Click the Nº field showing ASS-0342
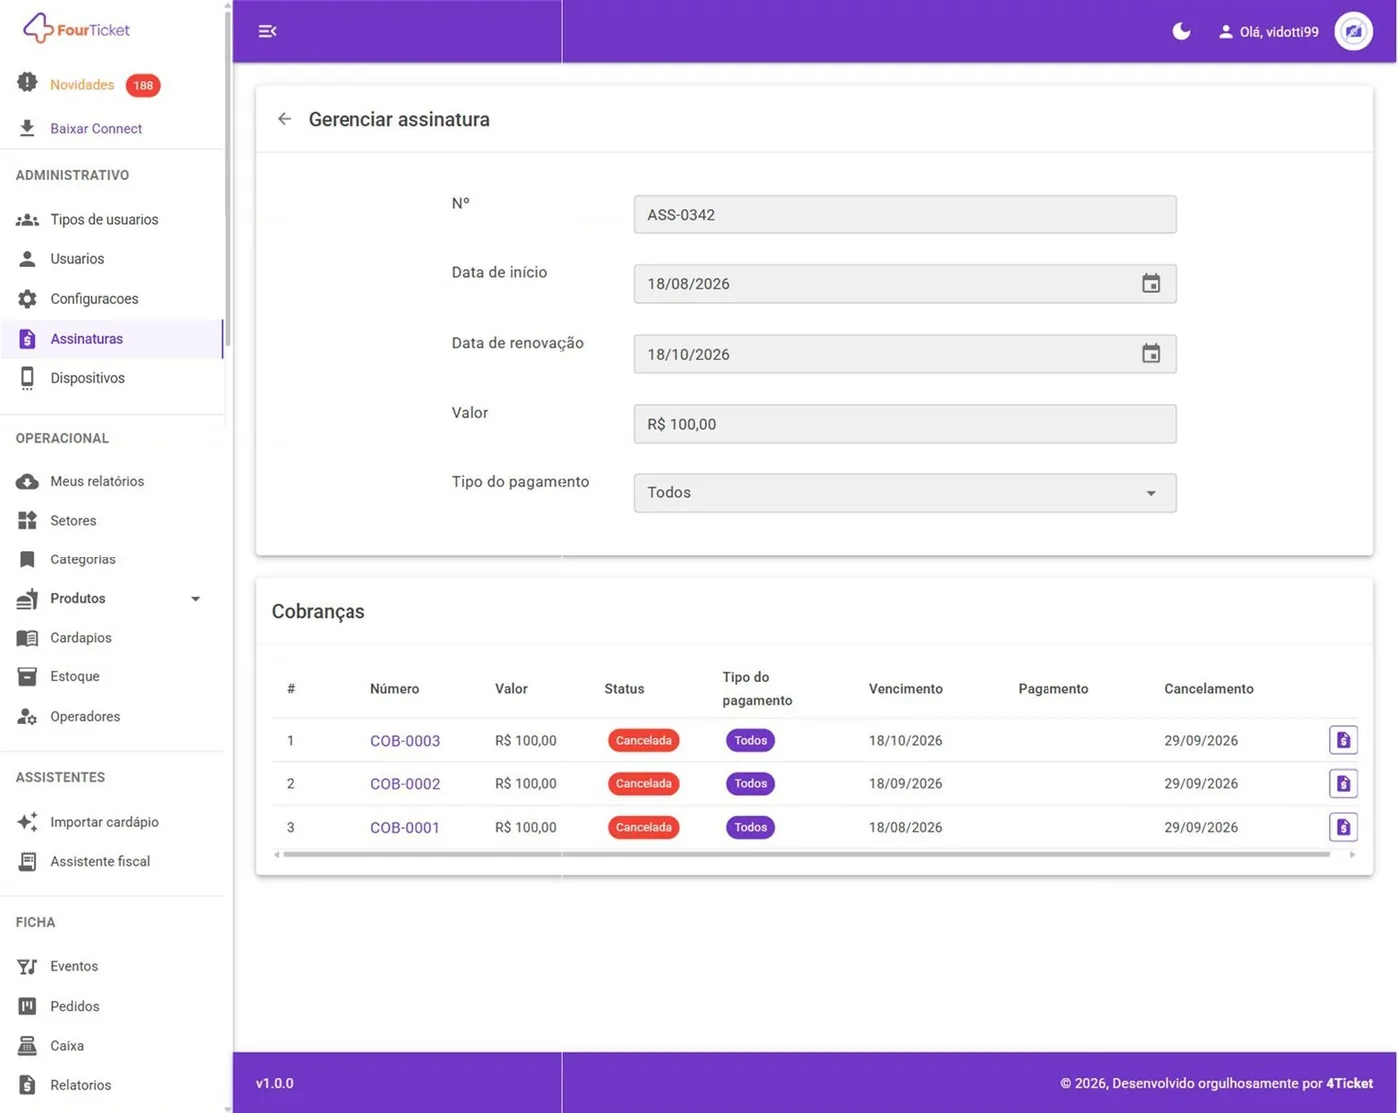 pos(905,215)
